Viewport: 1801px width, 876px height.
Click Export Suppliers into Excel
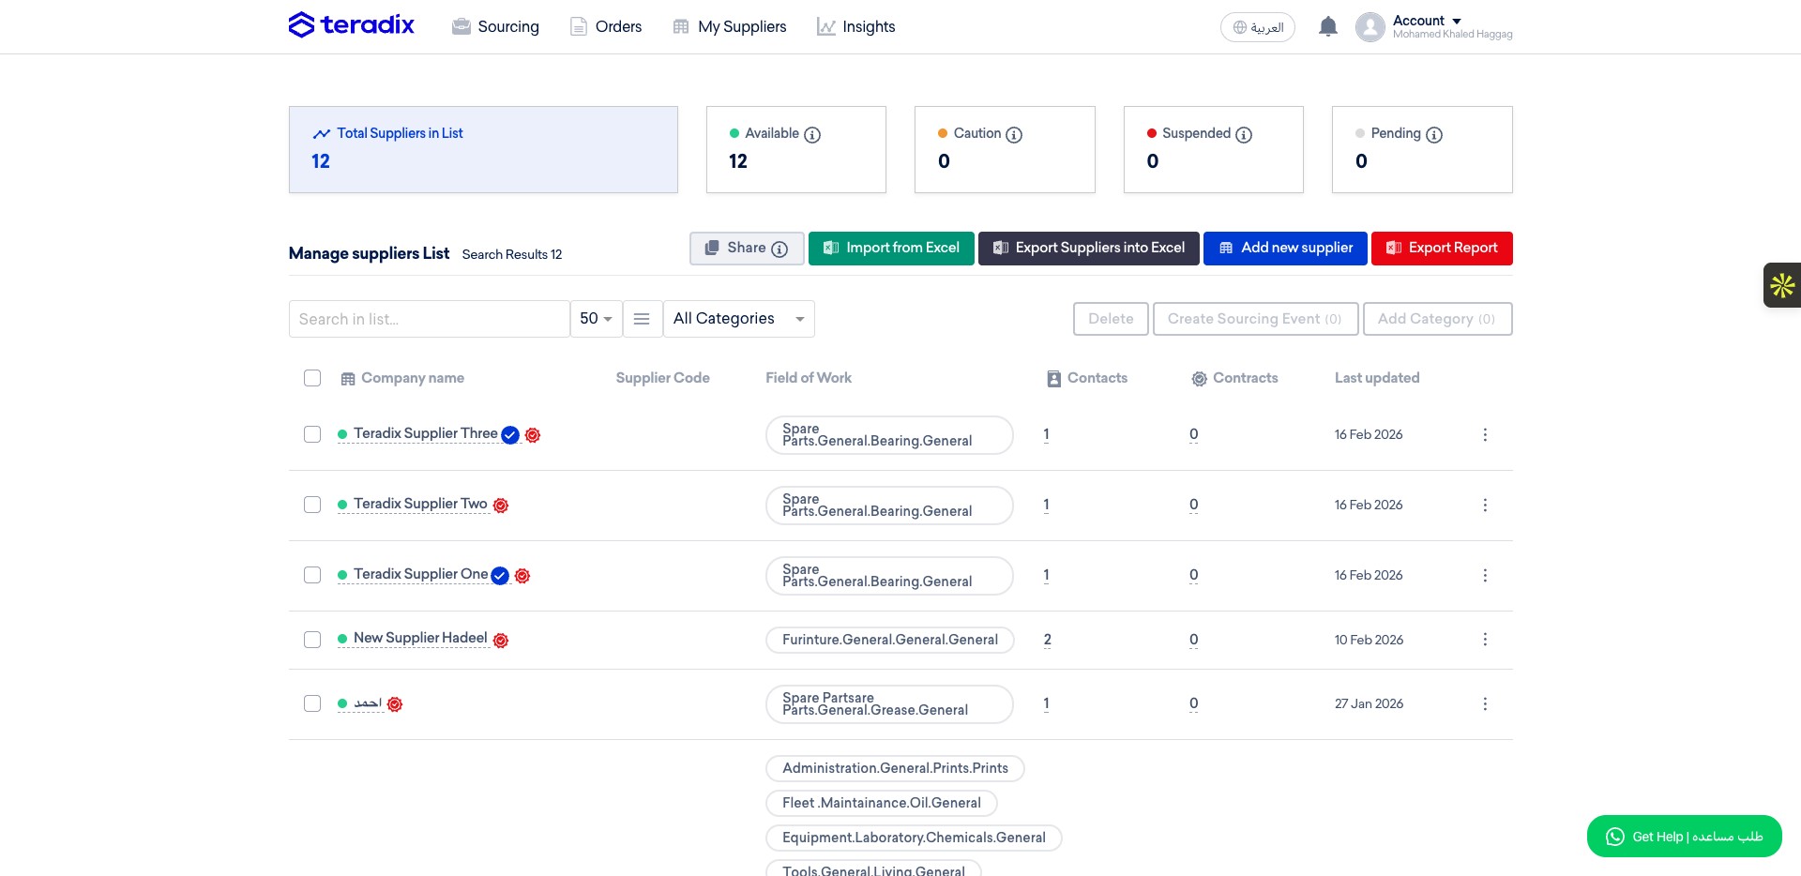click(1089, 249)
